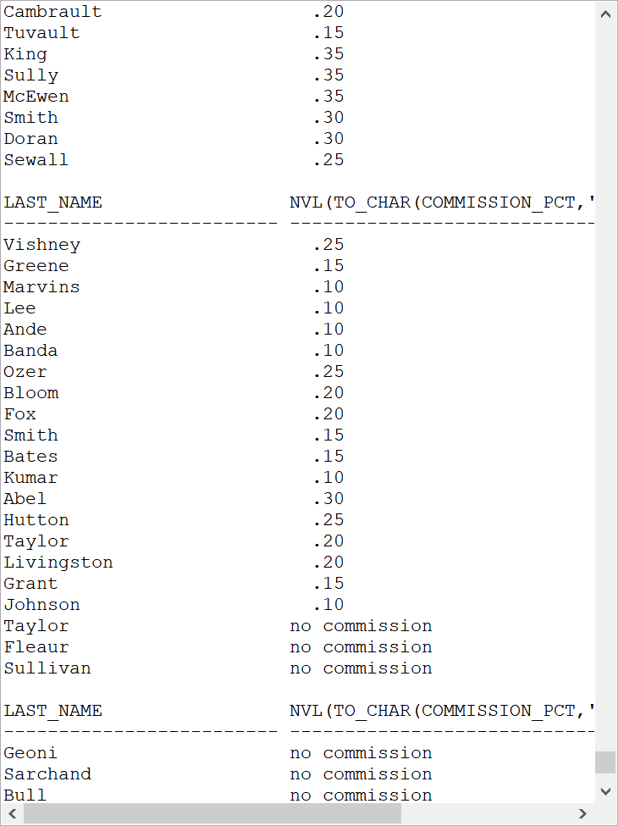Click the horizontal scrollbar right arrow
This screenshot has height=826, width=618.
(x=582, y=813)
